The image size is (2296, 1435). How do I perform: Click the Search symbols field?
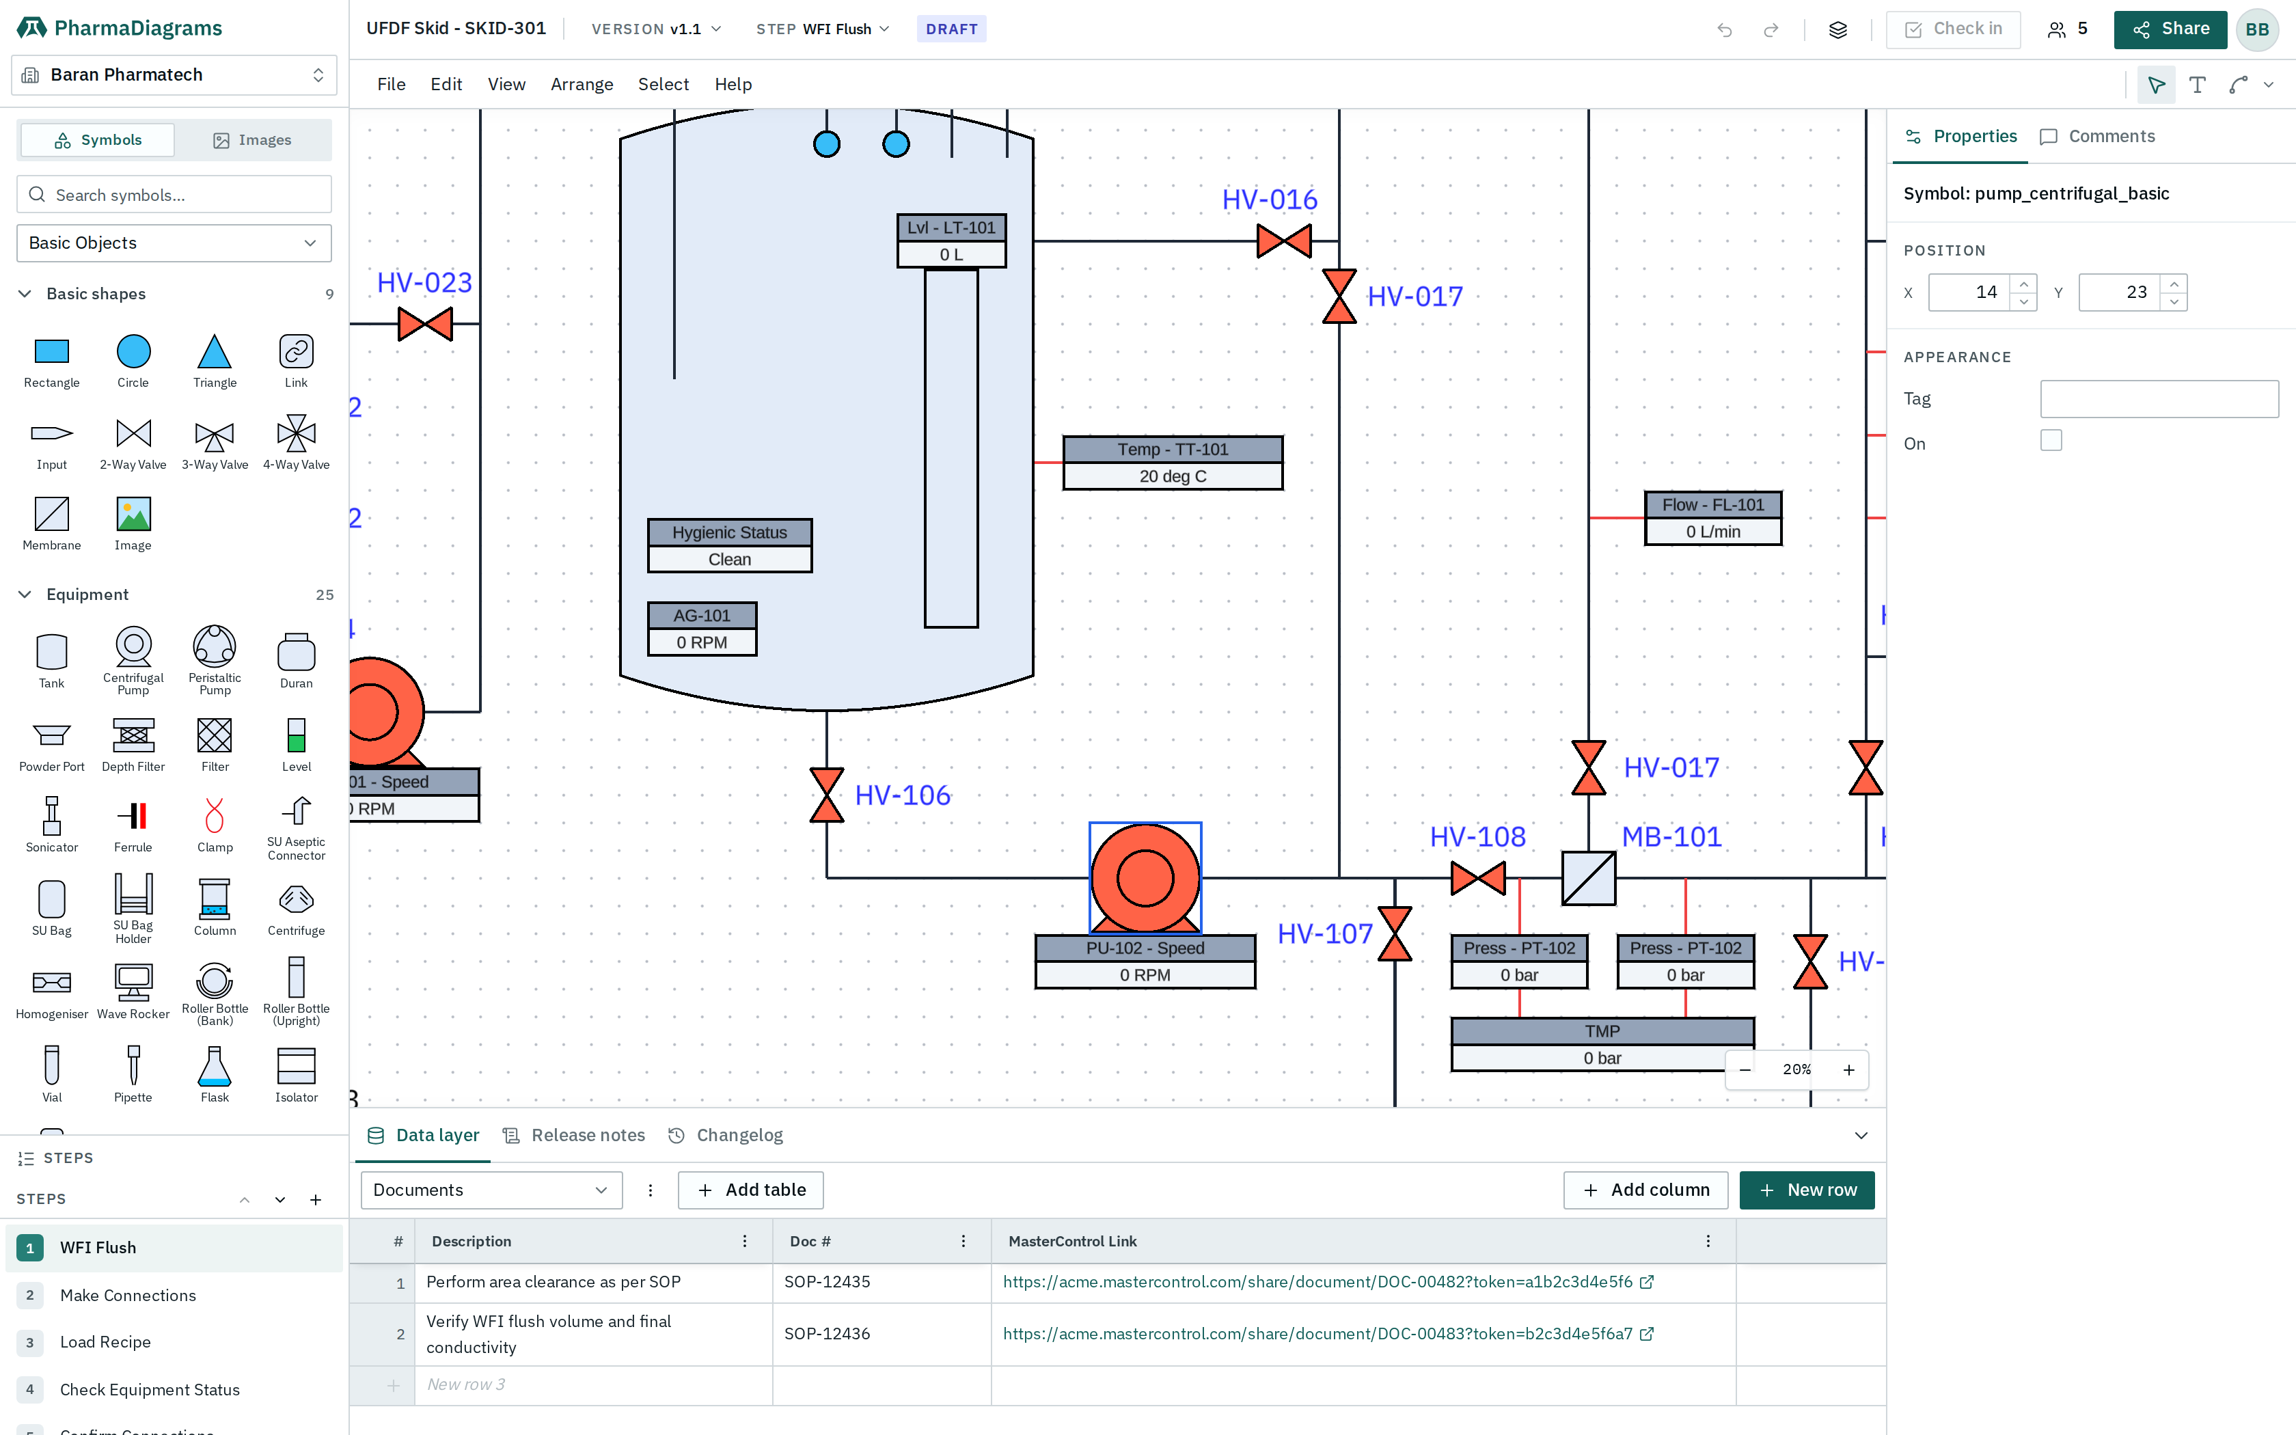(x=174, y=195)
